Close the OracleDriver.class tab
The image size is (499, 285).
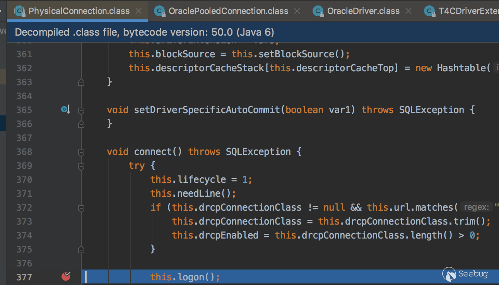(x=408, y=11)
